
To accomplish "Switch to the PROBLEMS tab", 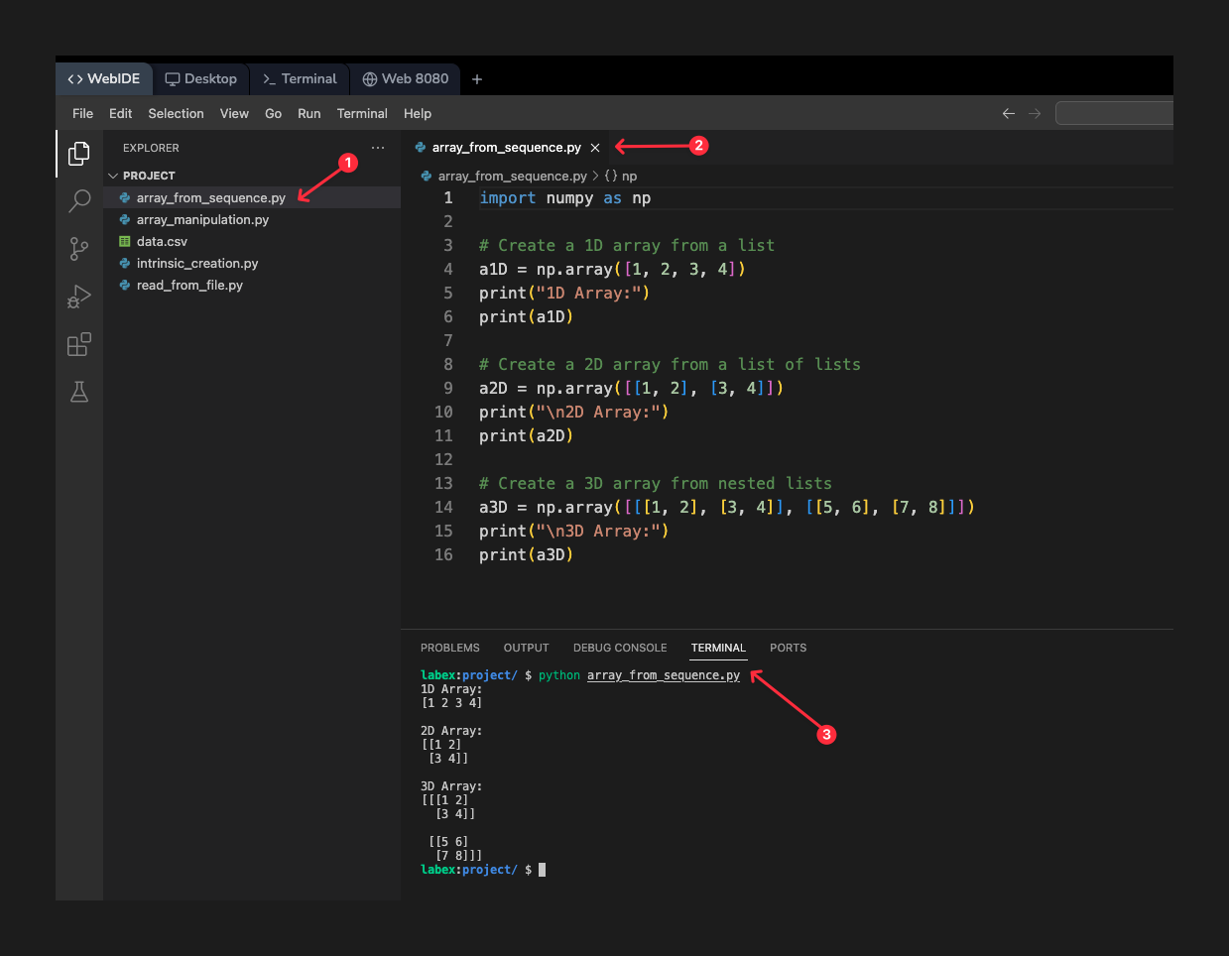I will point(449,648).
